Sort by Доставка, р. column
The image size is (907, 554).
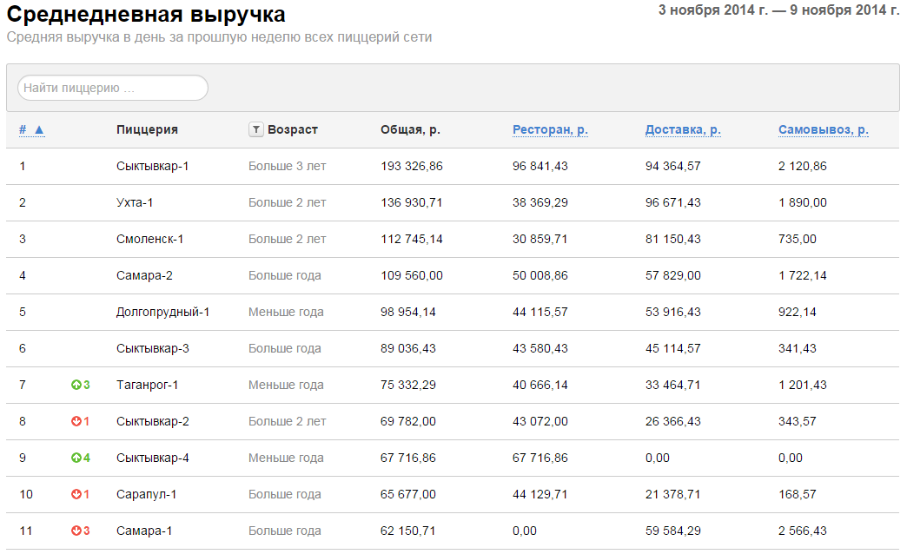[x=683, y=129]
